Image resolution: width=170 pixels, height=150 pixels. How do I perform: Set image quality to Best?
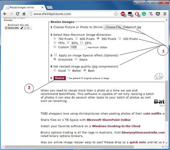pyautogui.click(x=85, y=70)
